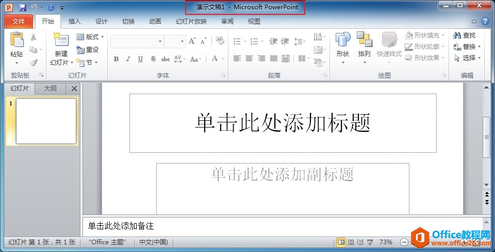495x252 pixels.
Task: Click the title placeholder 单击此处添加标题
Action: [x=283, y=123]
